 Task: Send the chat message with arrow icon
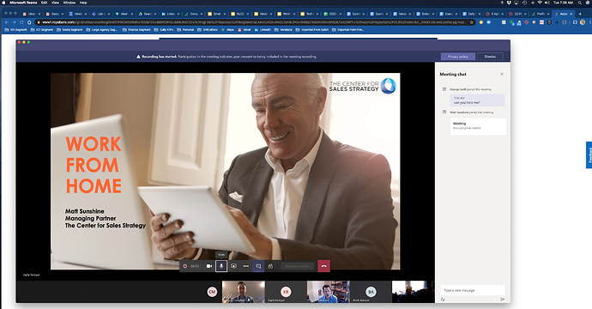coord(502,300)
